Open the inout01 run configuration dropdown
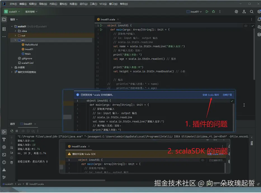Image resolution: width=261 pixels, height=193 pixels. tap(194, 12)
